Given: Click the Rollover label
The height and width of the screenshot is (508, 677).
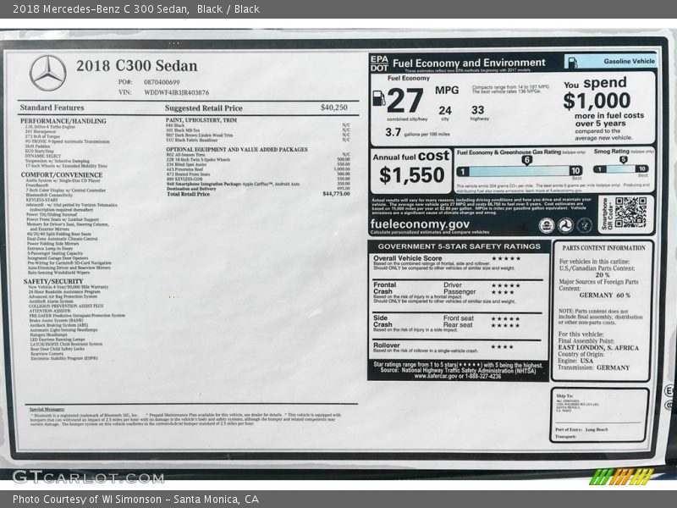Looking at the screenshot, I should (x=387, y=345).
